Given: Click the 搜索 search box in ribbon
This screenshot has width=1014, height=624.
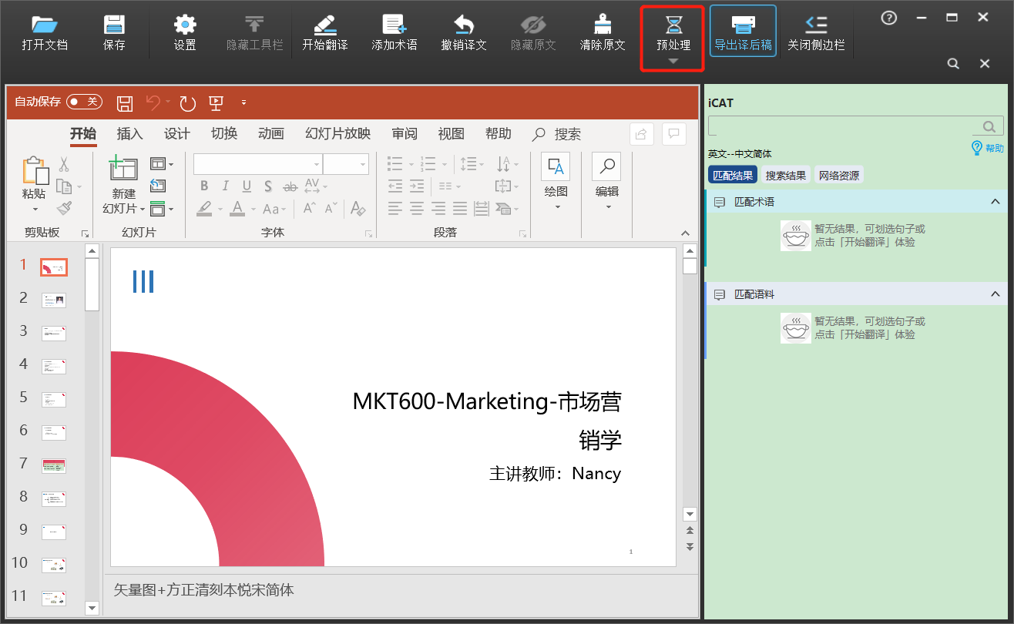Looking at the screenshot, I should (x=557, y=134).
